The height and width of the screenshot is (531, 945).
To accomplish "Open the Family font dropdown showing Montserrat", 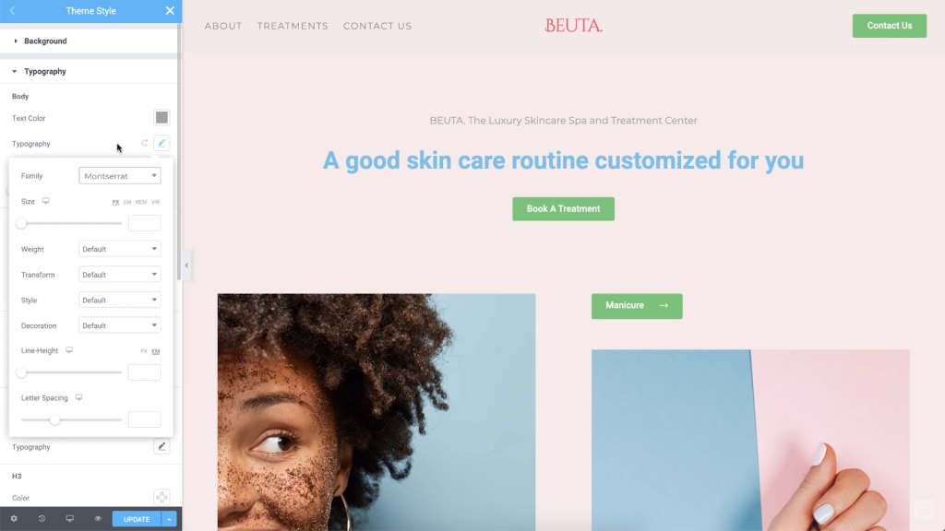I will click(x=119, y=176).
